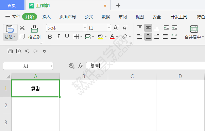Open the 数据 tab
Image resolution: width=205 pixels, height=131 pixels.
106,17
